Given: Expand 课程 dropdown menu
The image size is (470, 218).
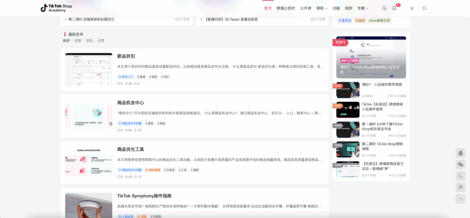Looking at the screenshot, I should coord(322,8).
